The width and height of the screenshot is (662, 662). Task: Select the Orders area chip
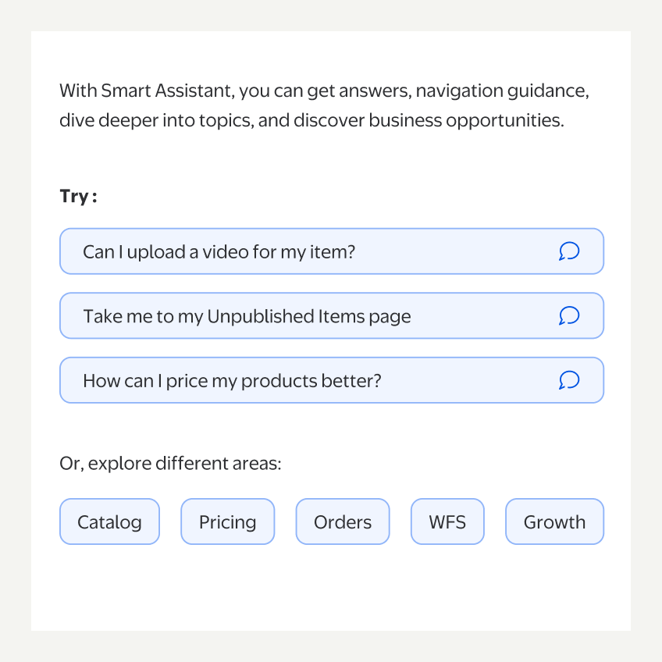(342, 521)
